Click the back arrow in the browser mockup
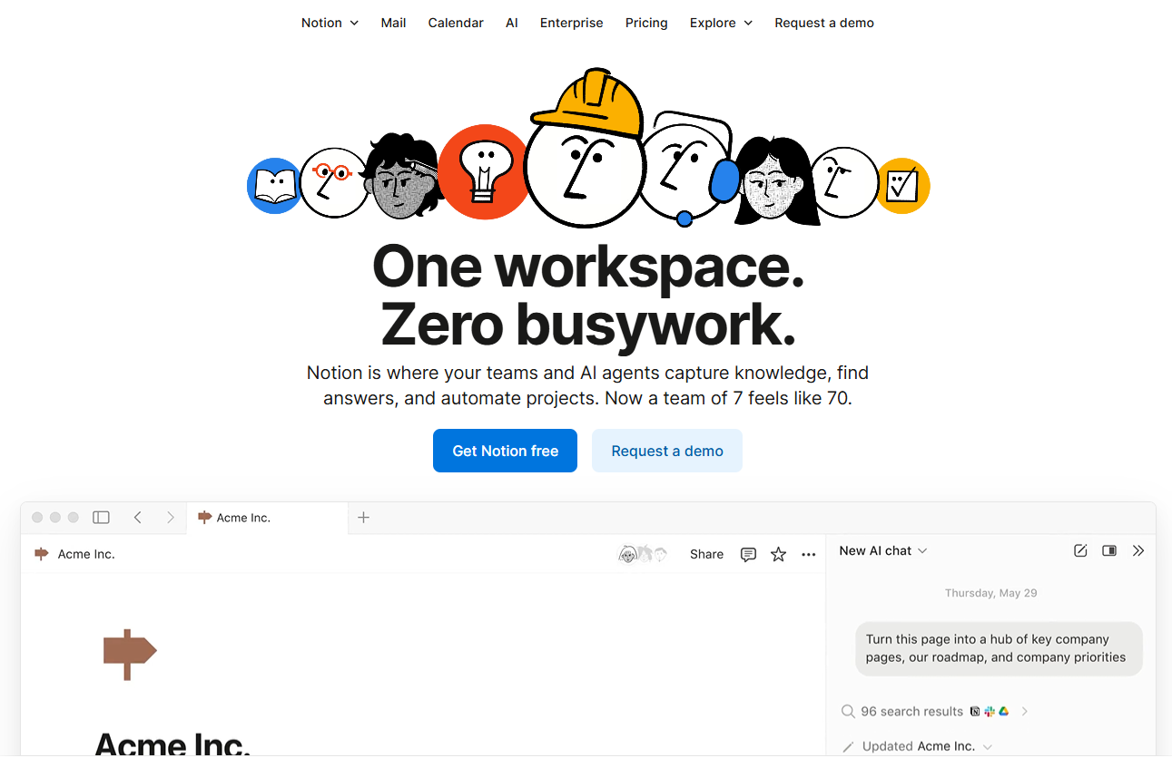 [x=138, y=518]
